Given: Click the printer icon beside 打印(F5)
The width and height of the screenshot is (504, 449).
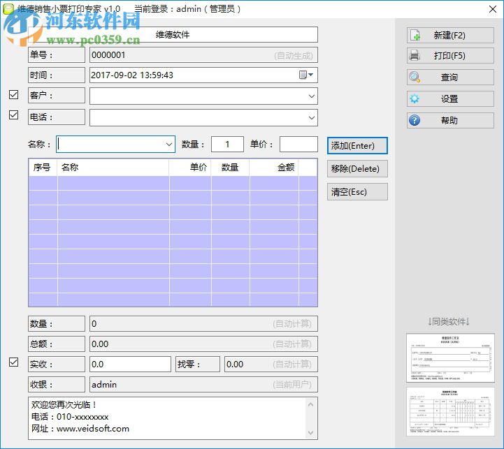Looking at the screenshot, I should tap(415, 56).
